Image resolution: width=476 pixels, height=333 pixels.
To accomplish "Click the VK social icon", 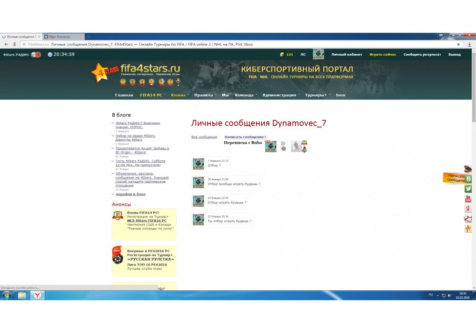I will coord(468,179).
